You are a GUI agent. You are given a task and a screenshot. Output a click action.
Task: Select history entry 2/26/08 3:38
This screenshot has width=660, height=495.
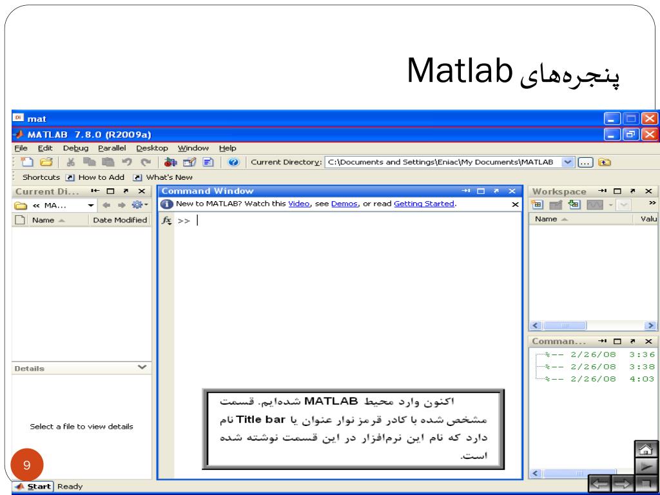coord(599,367)
